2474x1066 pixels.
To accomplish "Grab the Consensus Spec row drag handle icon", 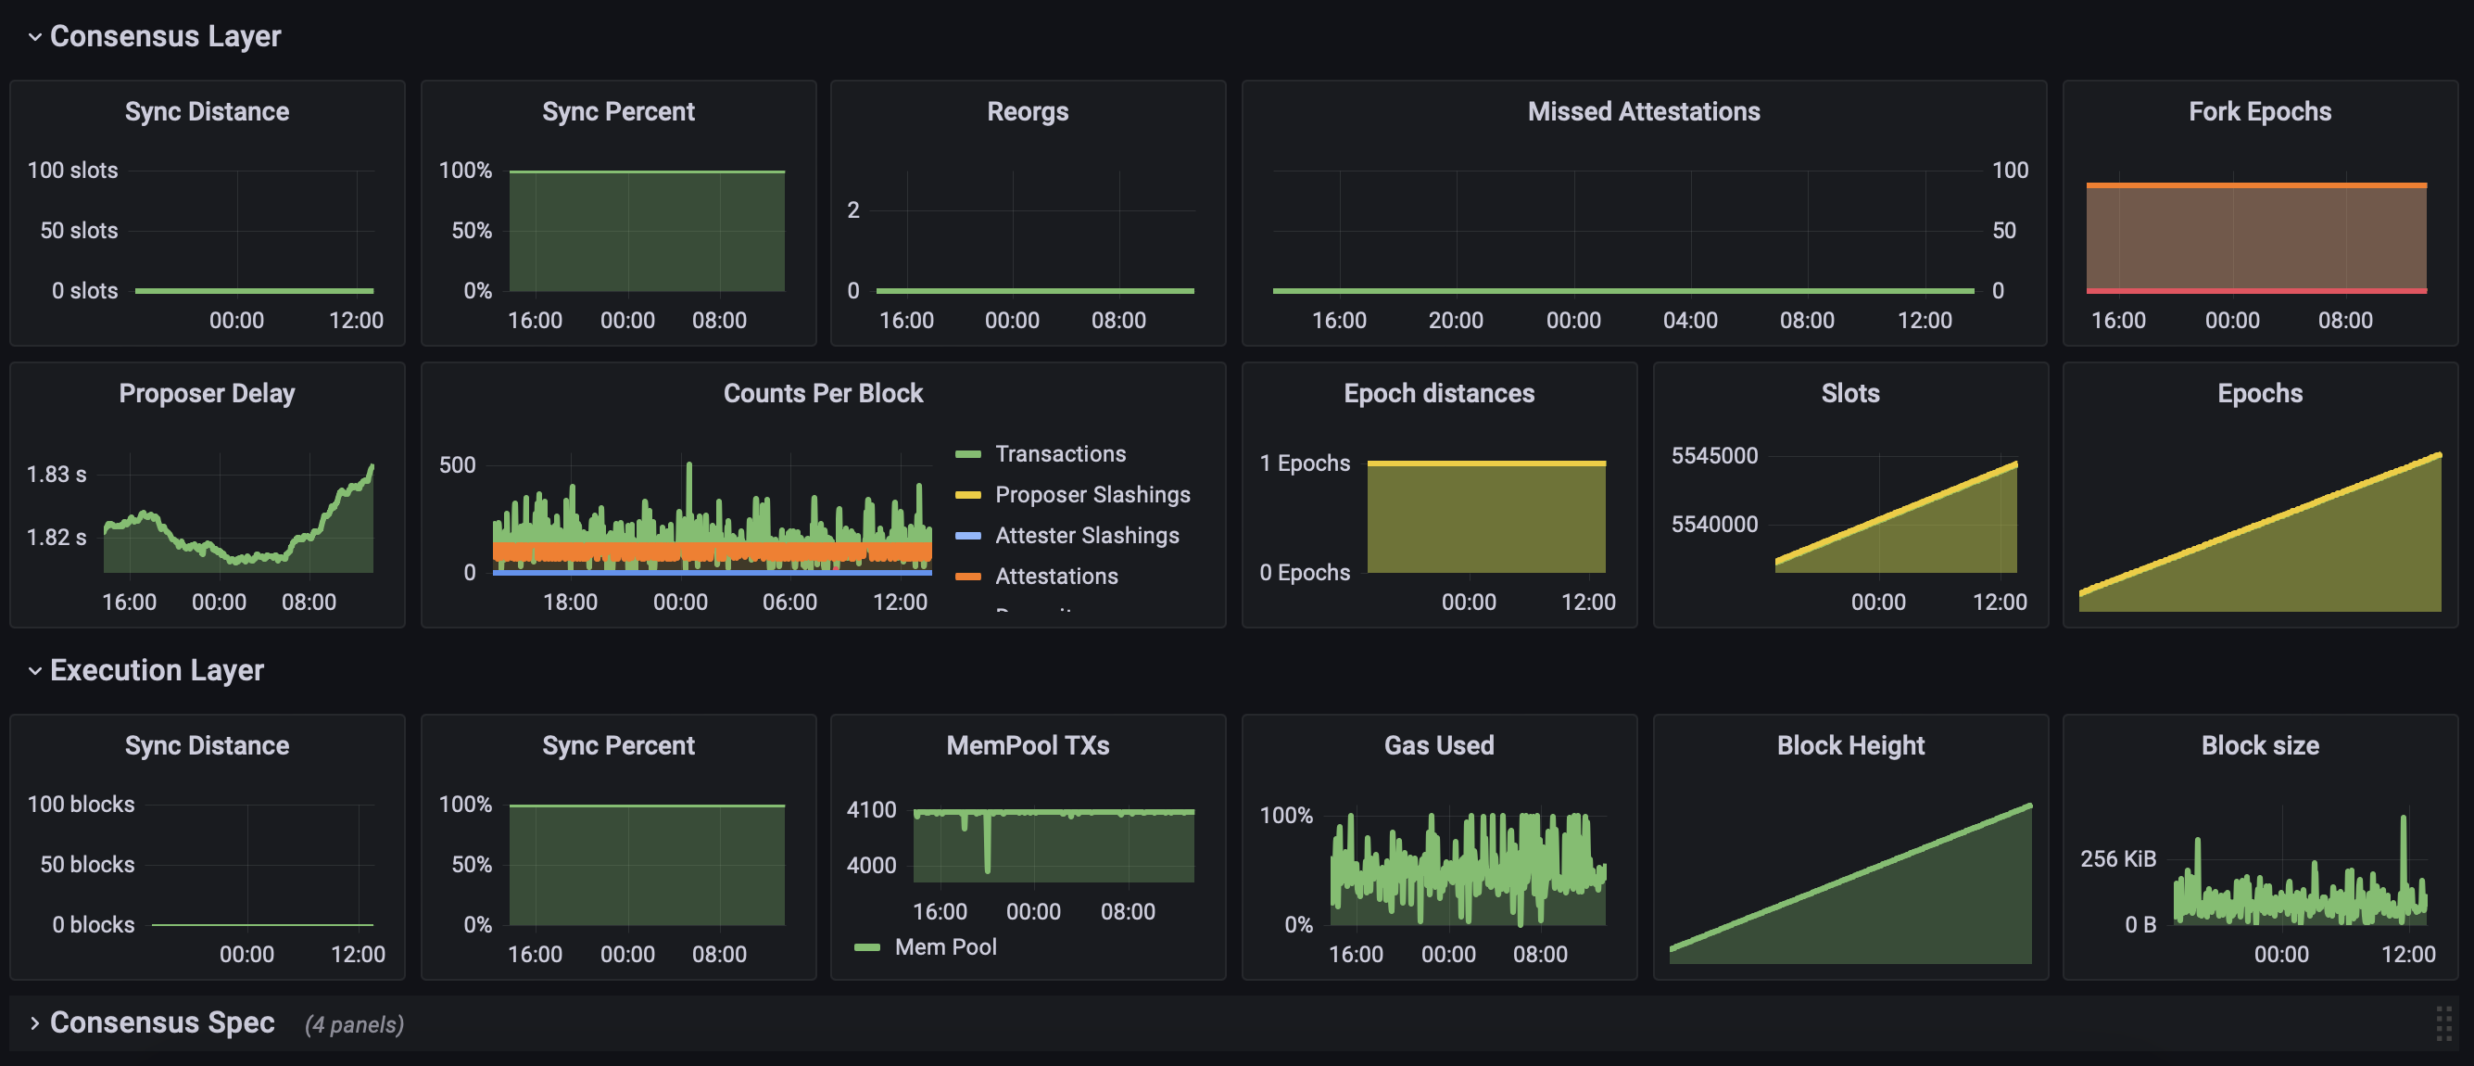I will click(2443, 1023).
